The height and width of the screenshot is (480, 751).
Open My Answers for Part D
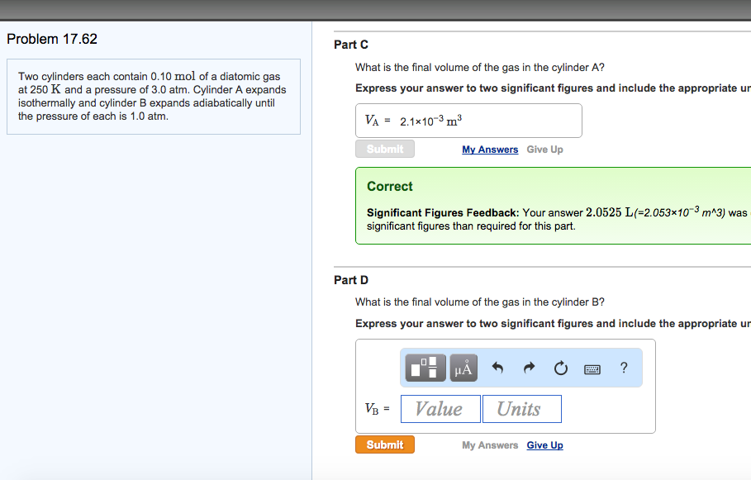(489, 444)
